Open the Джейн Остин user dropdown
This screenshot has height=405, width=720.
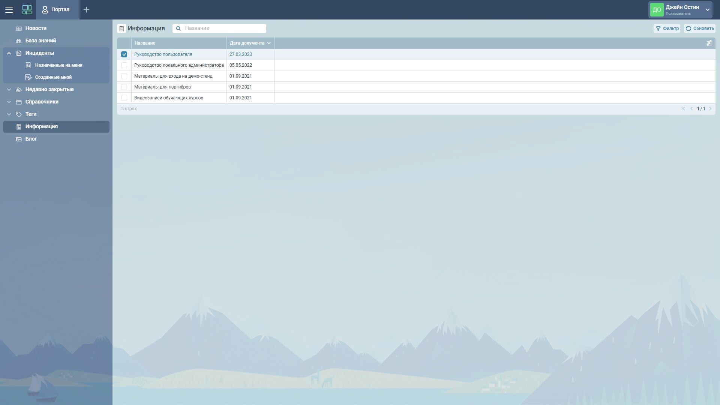(x=707, y=10)
